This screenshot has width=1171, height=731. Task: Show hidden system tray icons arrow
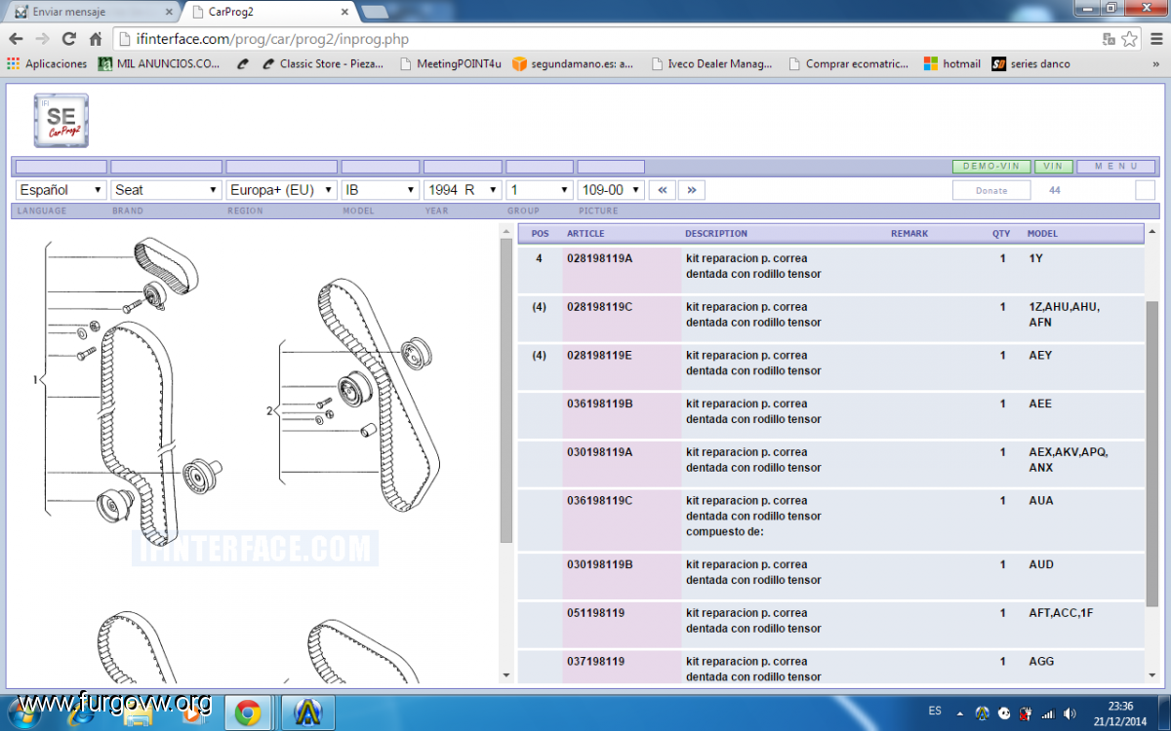click(959, 712)
